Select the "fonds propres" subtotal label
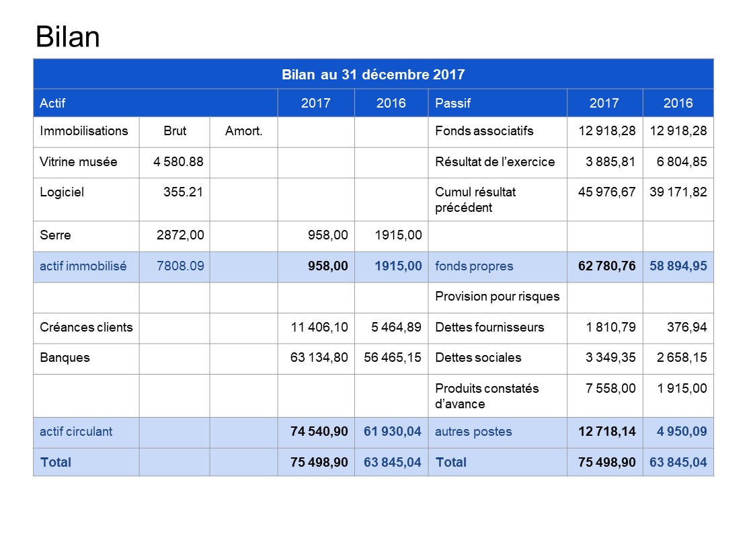The height and width of the screenshot is (534, 755). 474,266
